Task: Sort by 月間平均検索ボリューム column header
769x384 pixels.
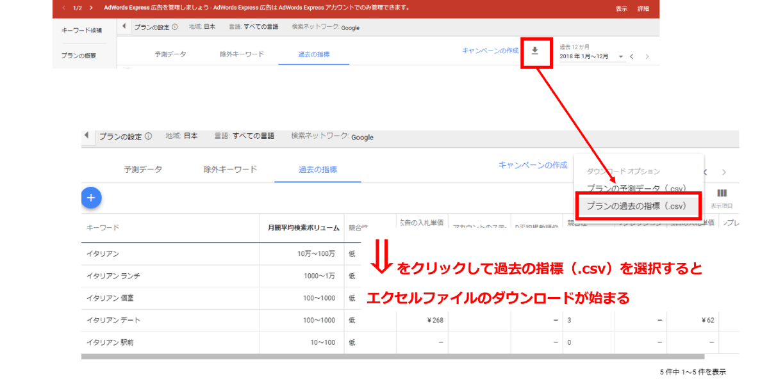Action: coord(304,228)
